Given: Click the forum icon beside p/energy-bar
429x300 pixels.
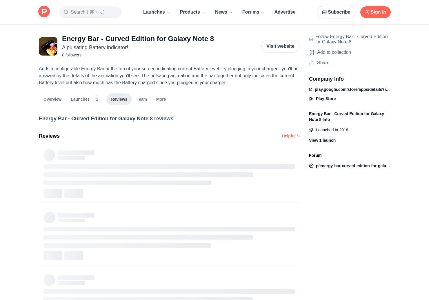Looking at the screenshot, I should click(x=311, y=166).
